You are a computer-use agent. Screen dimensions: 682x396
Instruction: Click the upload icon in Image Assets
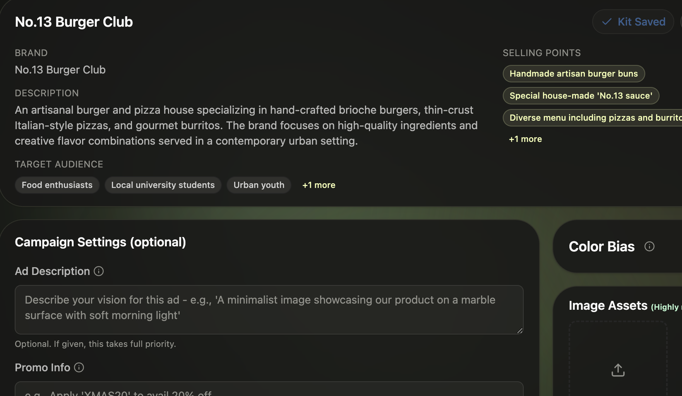618,370
